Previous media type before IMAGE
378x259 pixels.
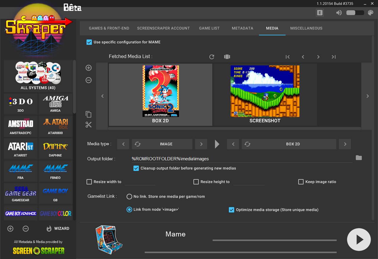pyautogui.click(x=123, y=144)
